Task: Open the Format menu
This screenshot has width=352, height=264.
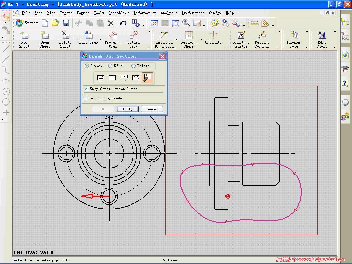Action: pos(83,13)
